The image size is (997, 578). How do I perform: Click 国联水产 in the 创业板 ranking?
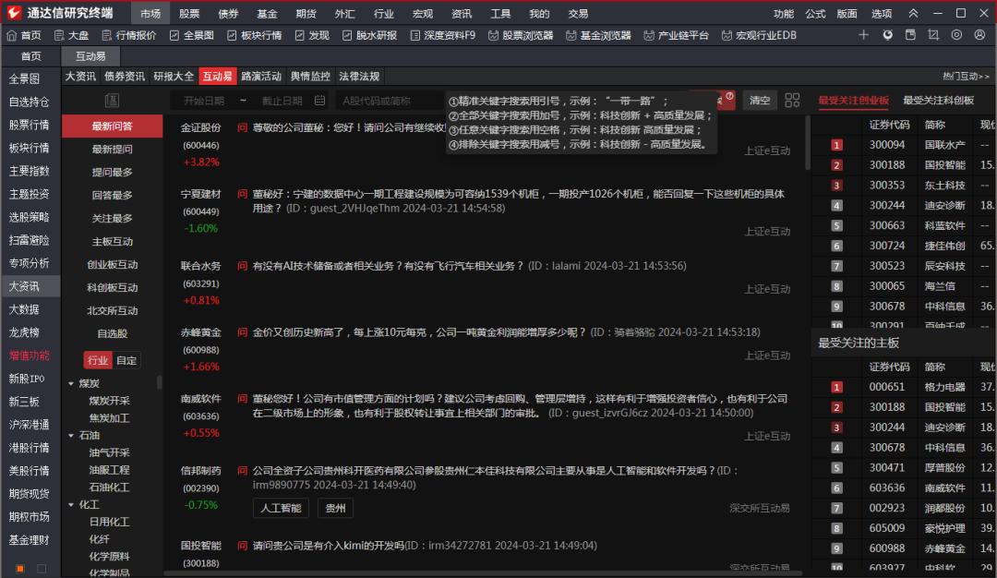(x=945, y=144)
